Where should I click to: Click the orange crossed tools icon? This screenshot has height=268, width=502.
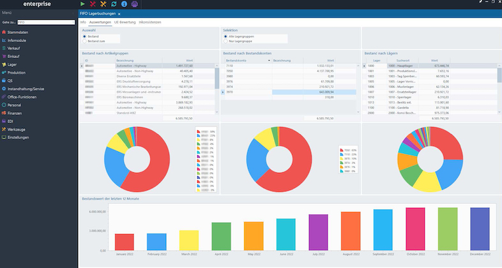(x=103, y=4)
